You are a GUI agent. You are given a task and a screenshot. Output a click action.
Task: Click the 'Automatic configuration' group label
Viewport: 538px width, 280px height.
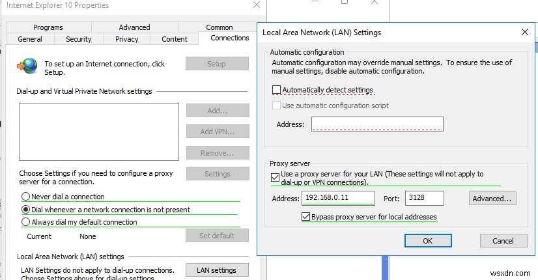(x=307, y=52)
